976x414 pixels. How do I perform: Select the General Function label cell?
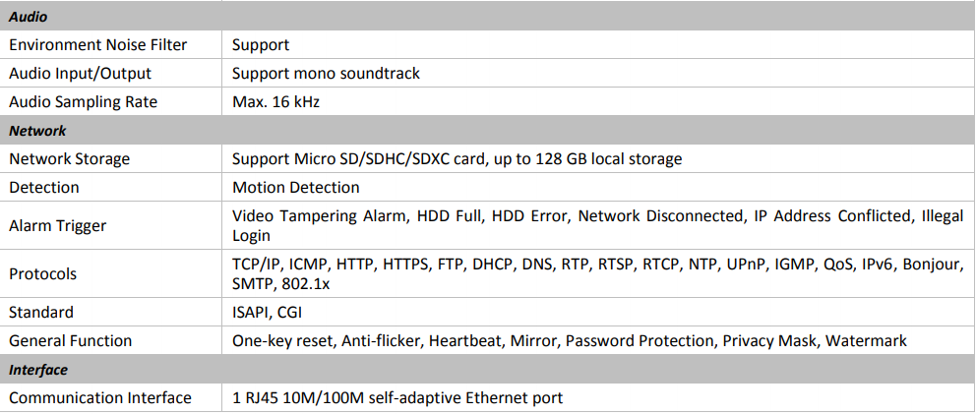coord(70,340)
